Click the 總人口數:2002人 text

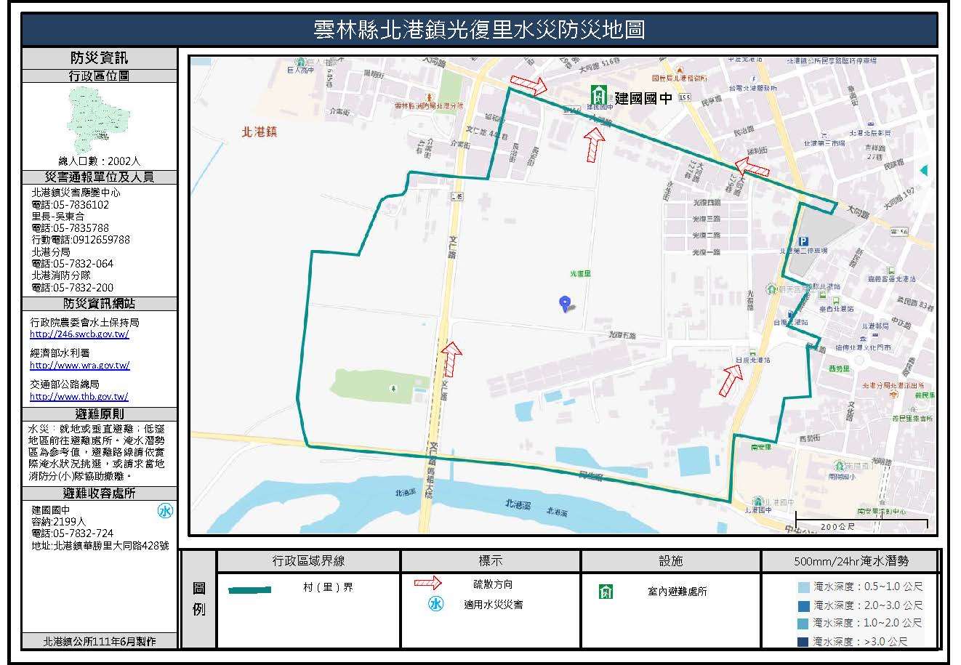[100, 161]
